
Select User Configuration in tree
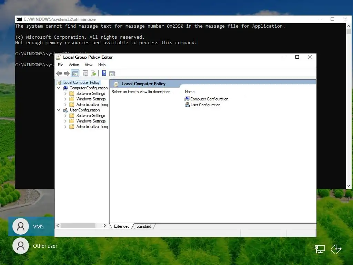[85, 110]
